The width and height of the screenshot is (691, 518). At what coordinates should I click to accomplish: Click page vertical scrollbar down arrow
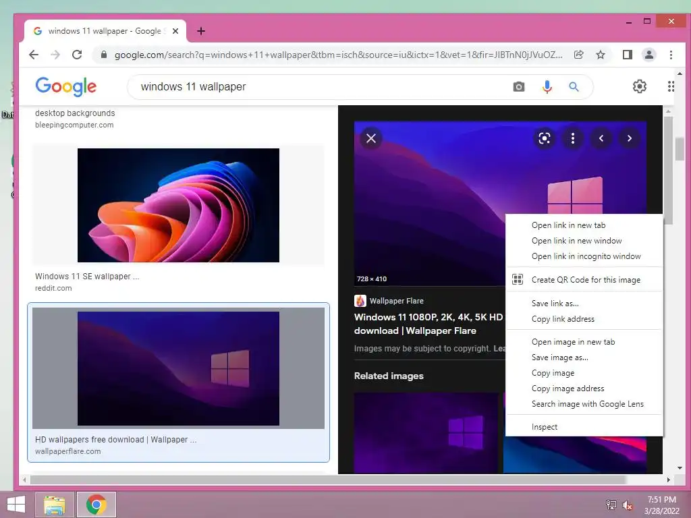(x=680, y=468)
